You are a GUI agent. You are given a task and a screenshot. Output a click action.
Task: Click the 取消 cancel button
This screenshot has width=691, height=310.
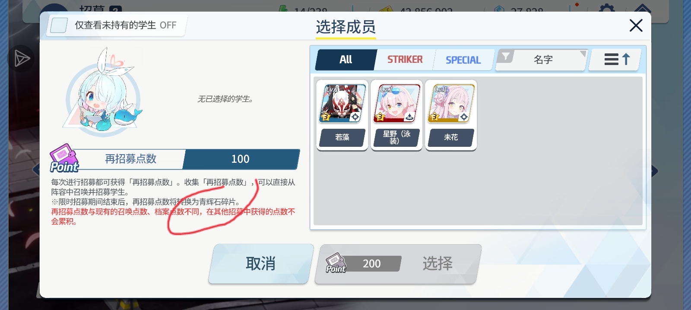(261, 263)
